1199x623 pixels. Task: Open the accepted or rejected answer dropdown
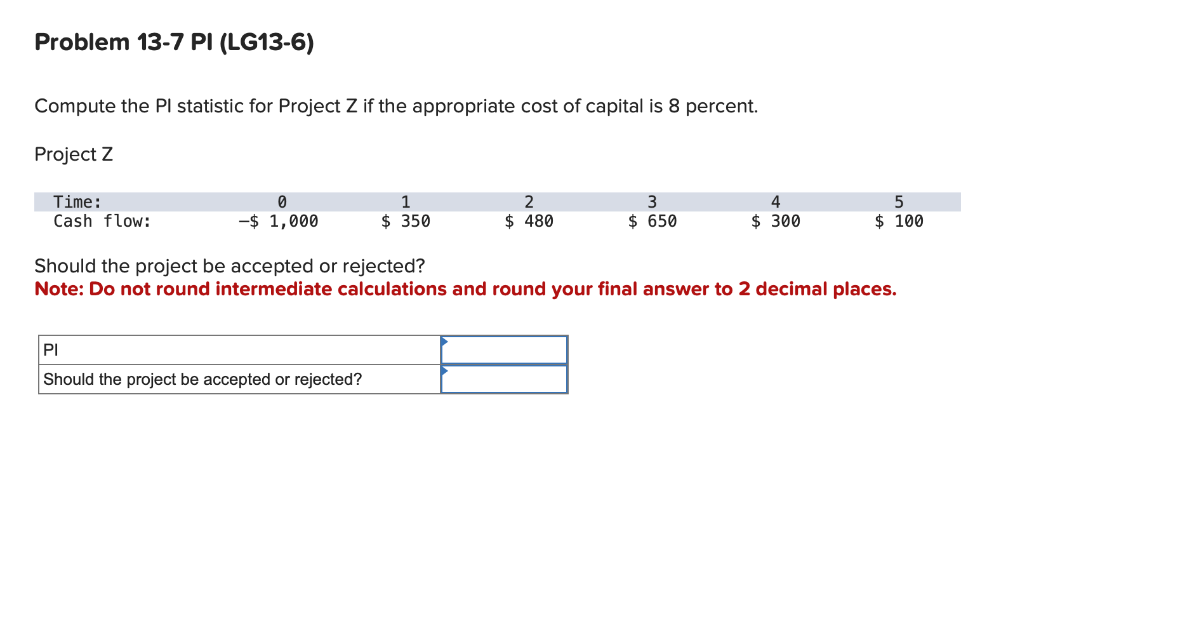click(505, 379)
